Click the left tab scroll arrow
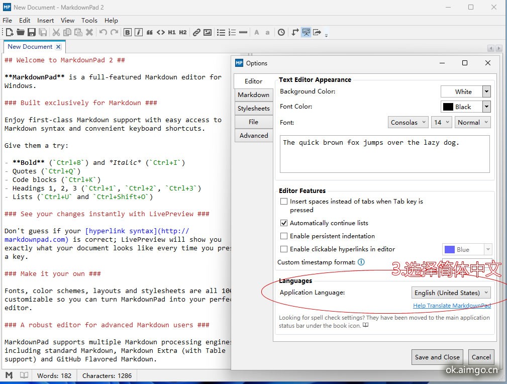This screenshot has width=507, height=384. (x=491, y=48)
